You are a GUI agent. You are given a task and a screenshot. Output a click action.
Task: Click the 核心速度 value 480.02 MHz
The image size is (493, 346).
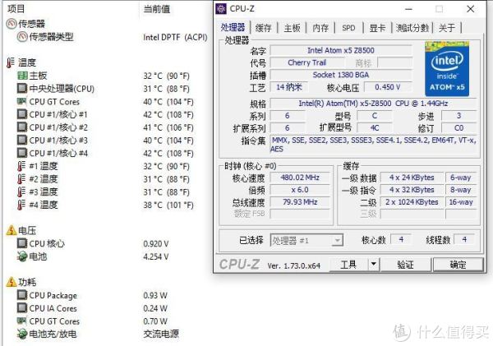[x=300, y=178]
